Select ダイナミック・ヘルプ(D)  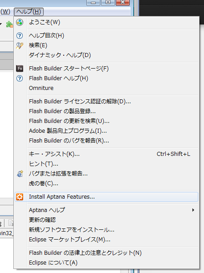click(106, 55)
